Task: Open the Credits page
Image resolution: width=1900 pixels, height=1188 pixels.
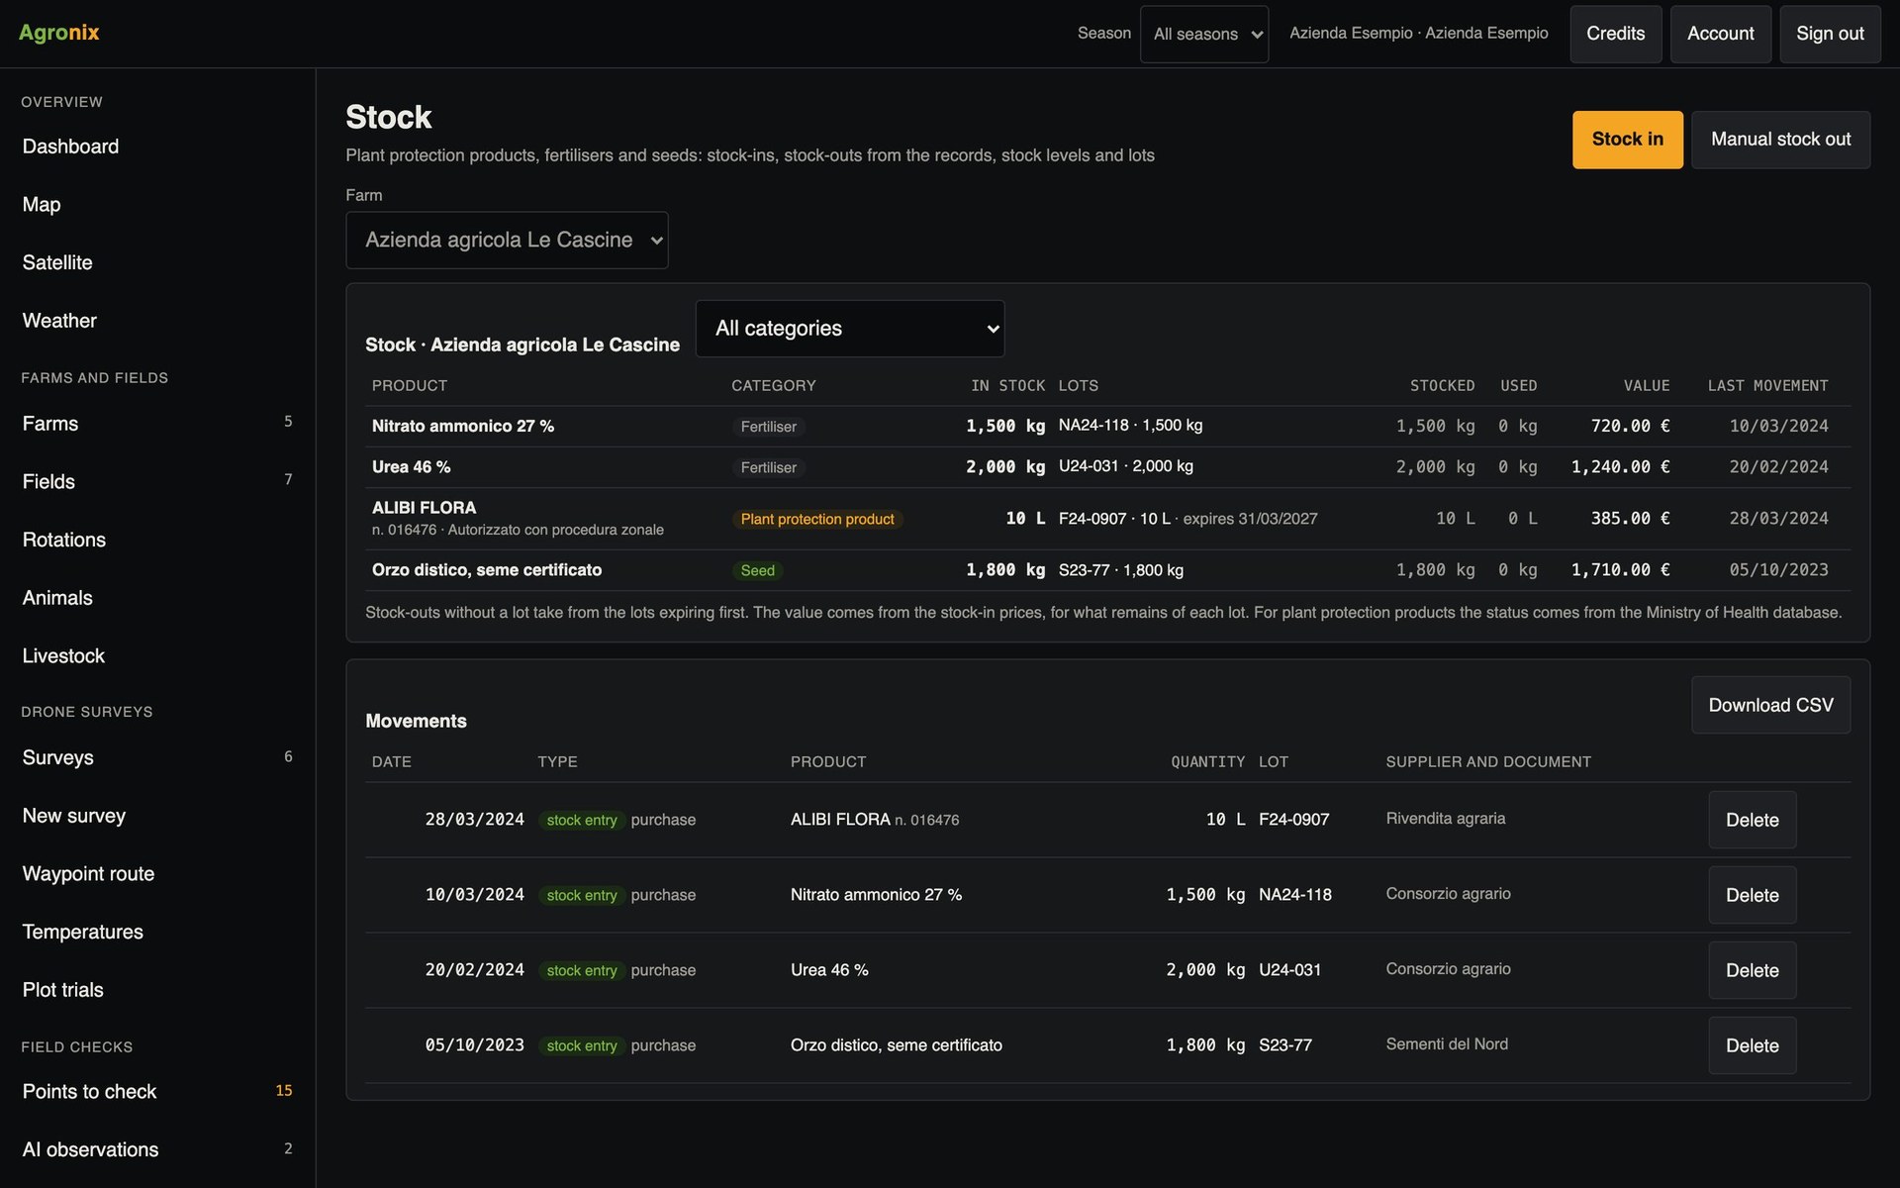Action: click(1615, 34)
